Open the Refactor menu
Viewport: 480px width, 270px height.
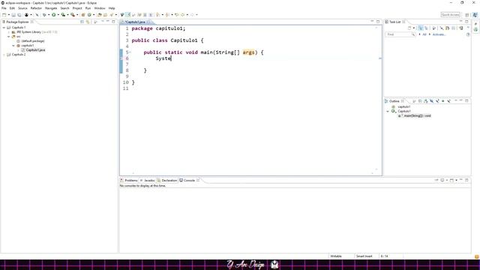tap(36, 8)
